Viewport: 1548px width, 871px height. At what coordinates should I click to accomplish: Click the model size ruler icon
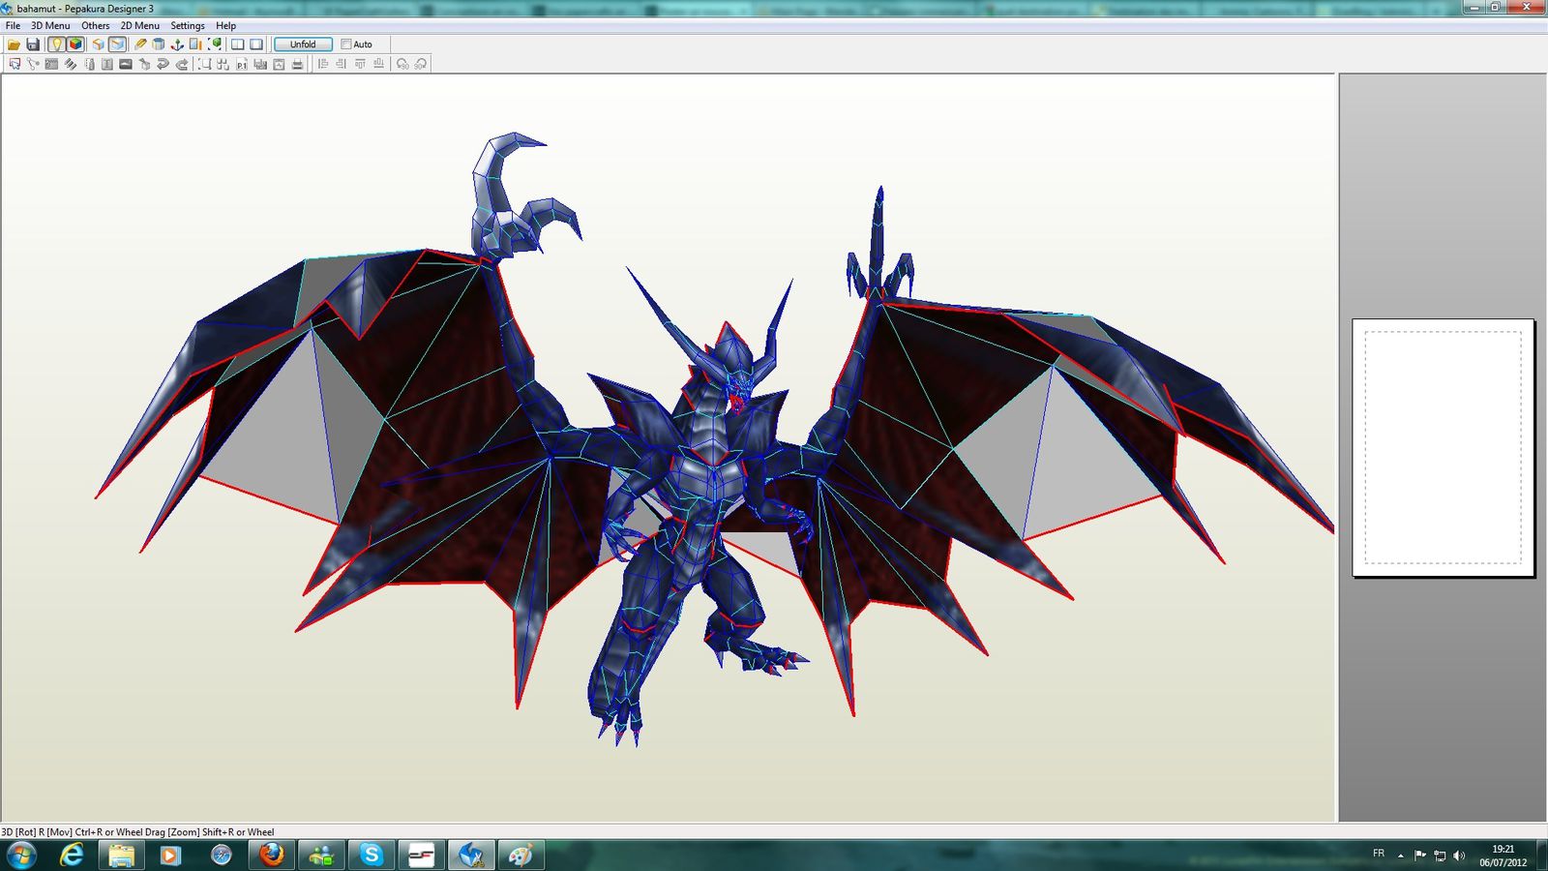[195, 45]
